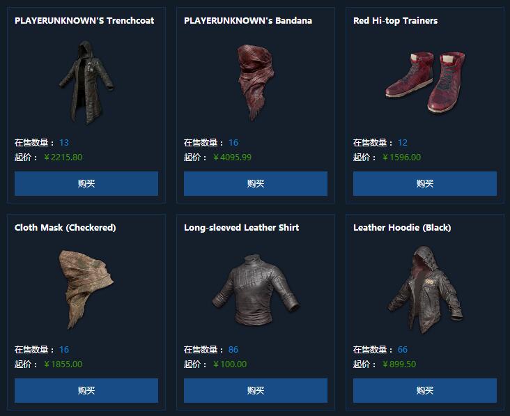The image size is (510, 416).
Task: Buy the Cloth Mask (Checkered) item
Action: tap(86, 390)
